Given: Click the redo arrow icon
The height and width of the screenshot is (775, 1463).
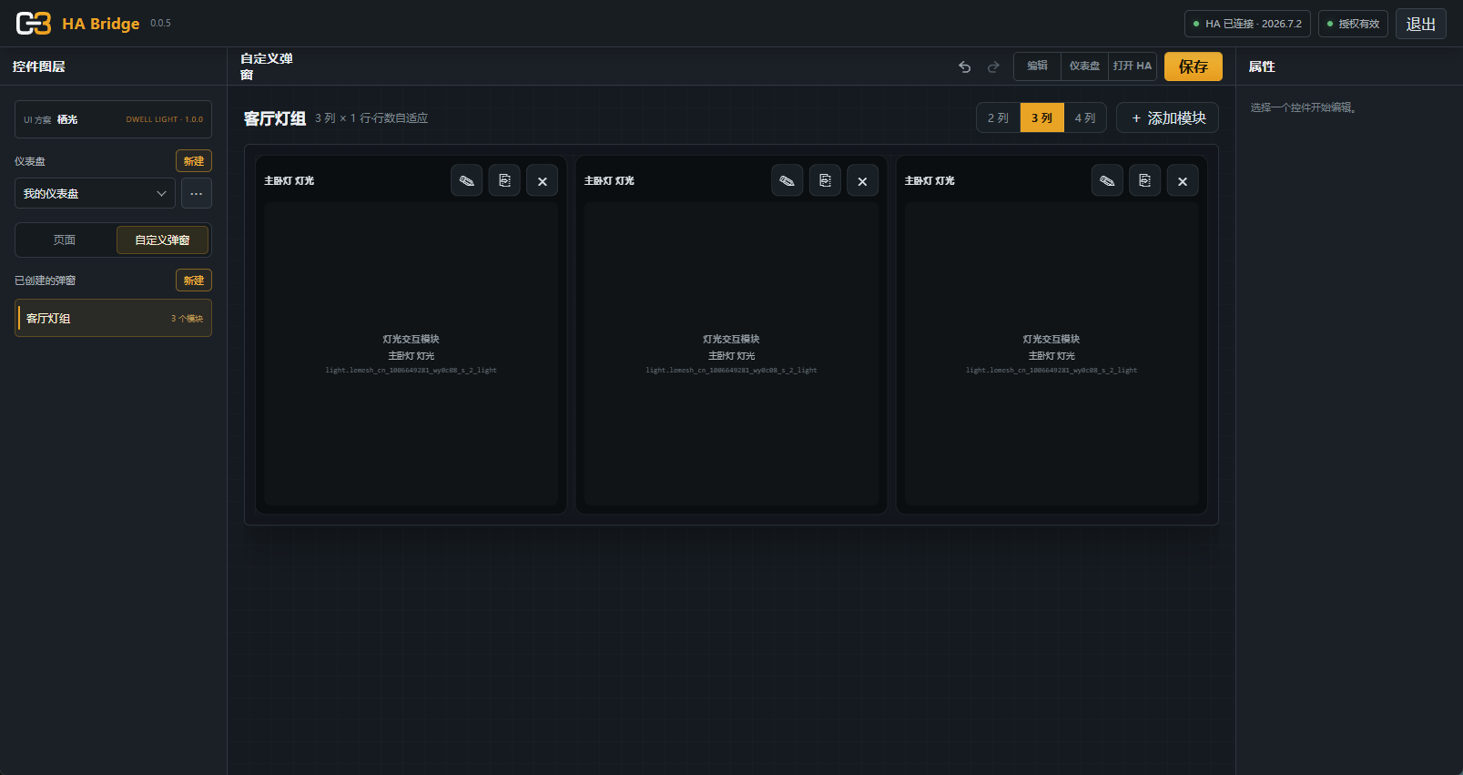Looking at the screenshot, I should point(993,66).
